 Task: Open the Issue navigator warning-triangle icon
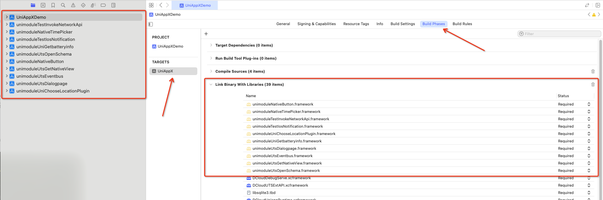(73, 5)
